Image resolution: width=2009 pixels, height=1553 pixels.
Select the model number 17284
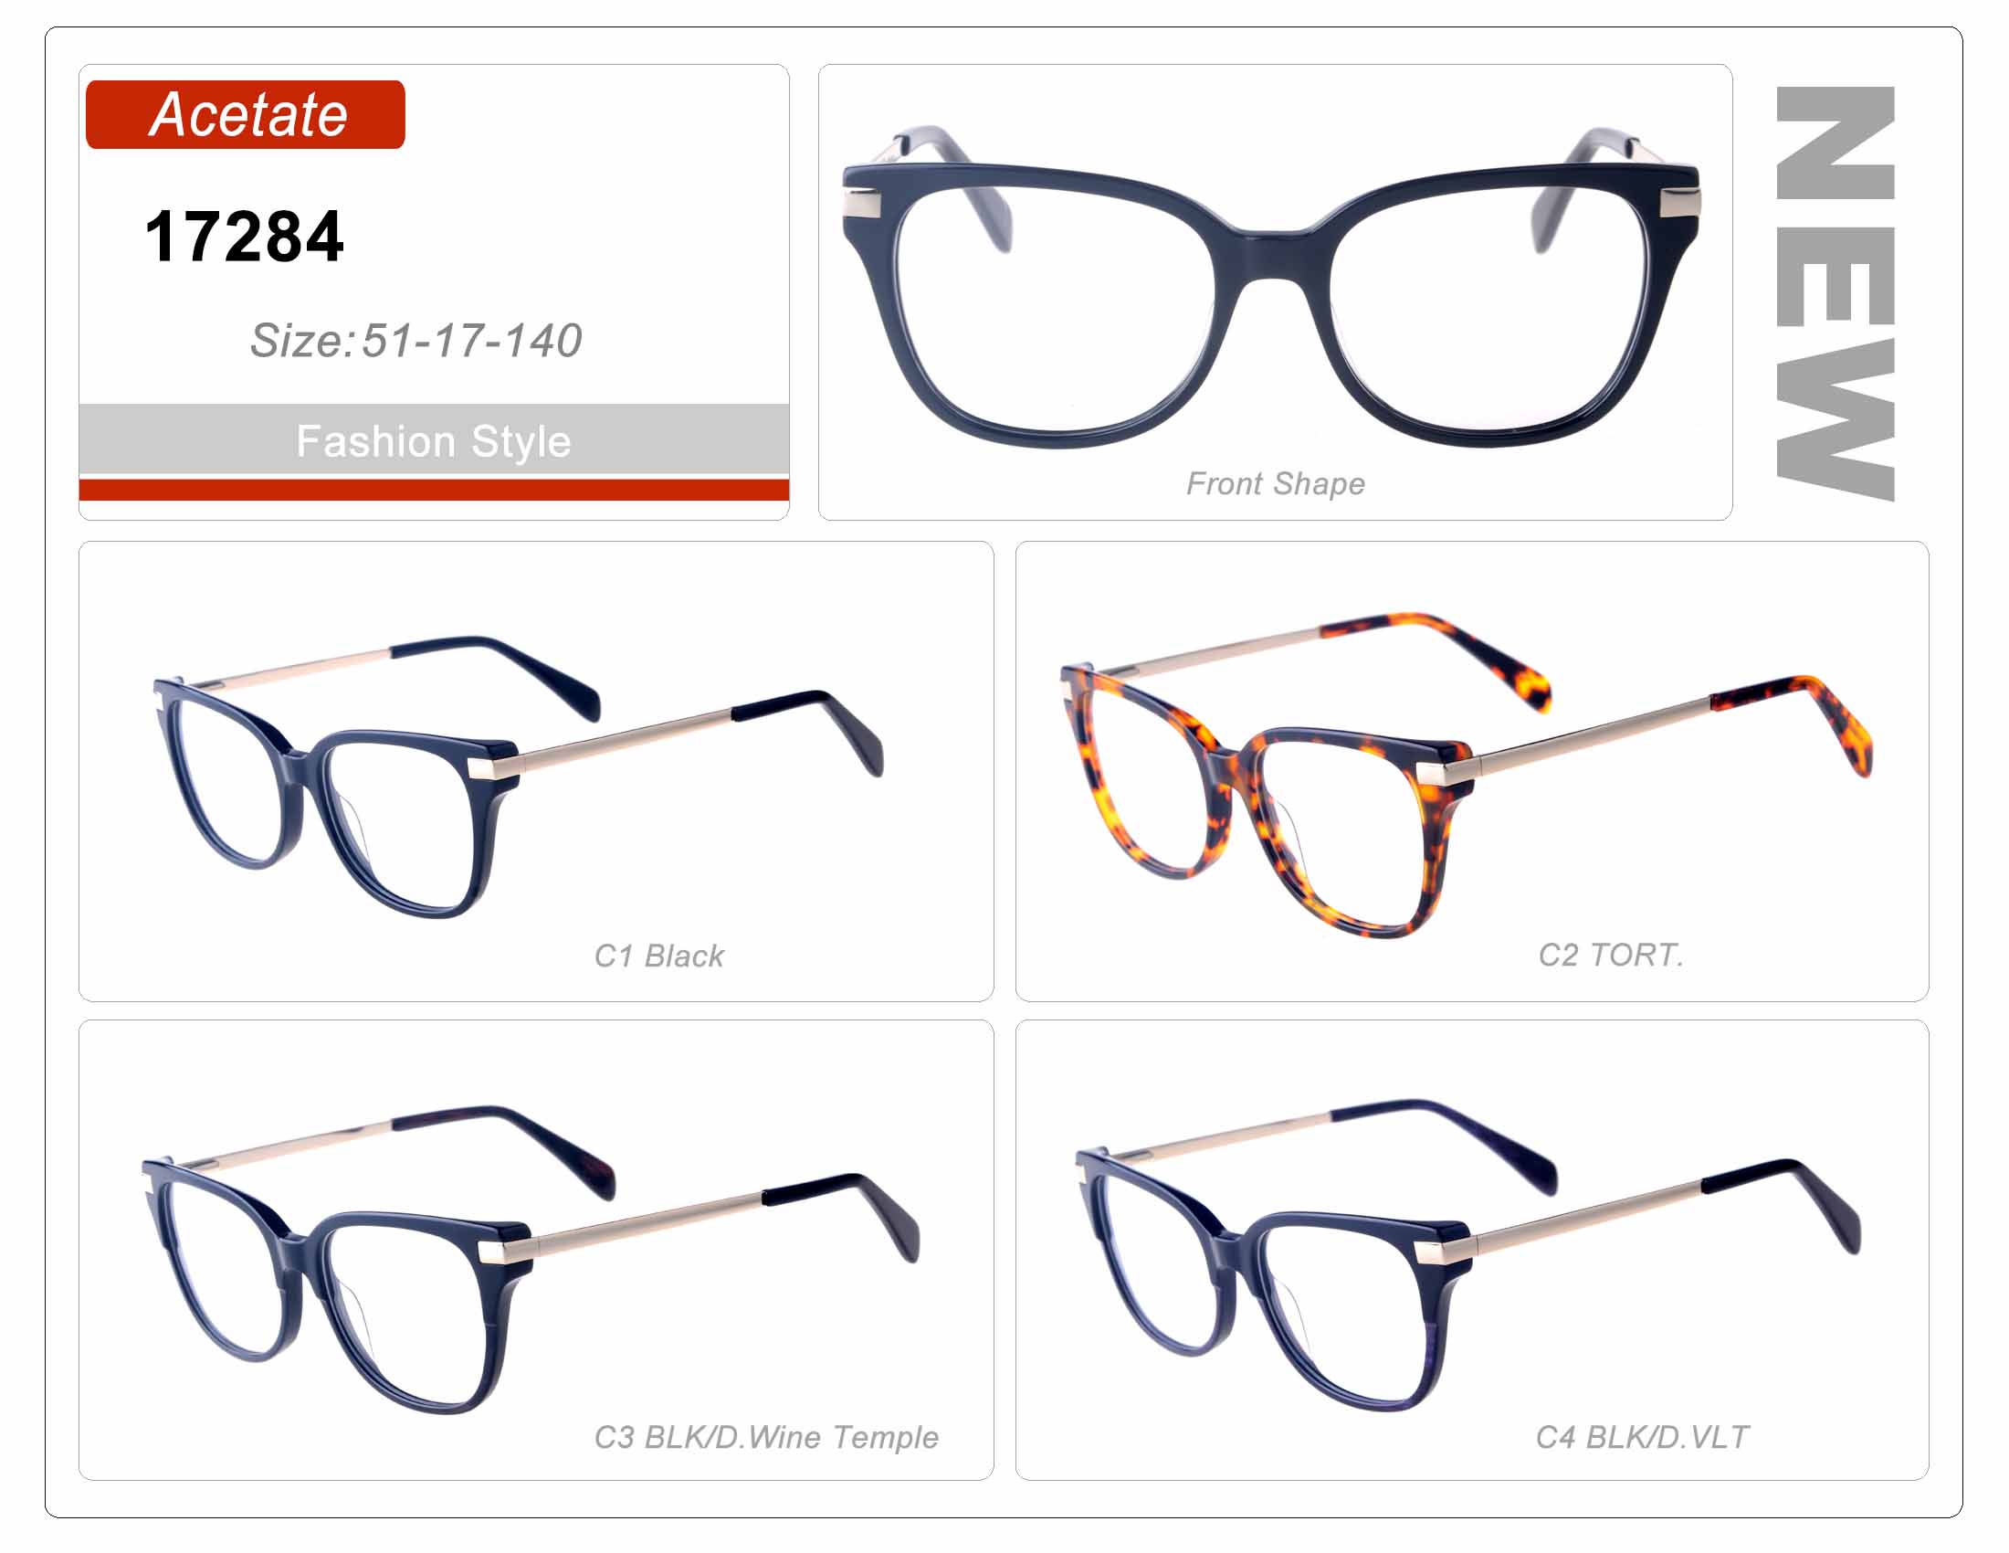click(245, 238)
